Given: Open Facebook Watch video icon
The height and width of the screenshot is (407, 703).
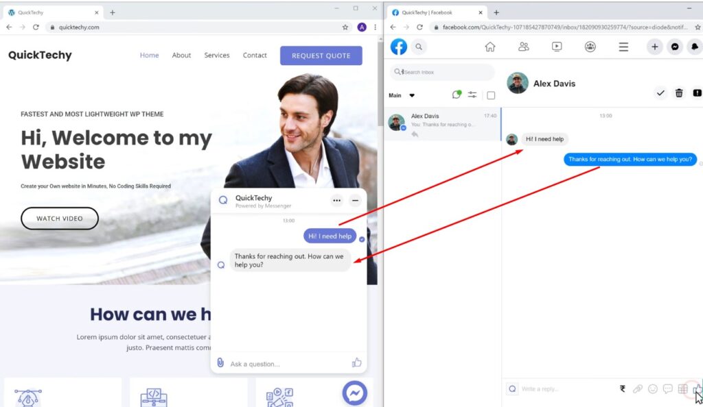Looking at the screenshot, I should coord(557,47).
